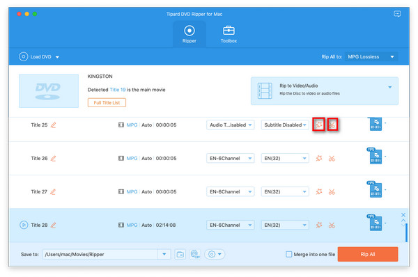Move Title 28 up with arrow
The height and width of the screenshot is (277, 418).
point(403,220)
